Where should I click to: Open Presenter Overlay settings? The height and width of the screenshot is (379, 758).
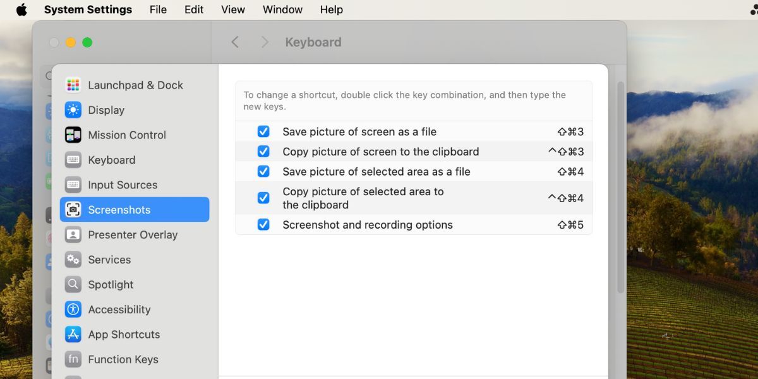click(131, 234)
